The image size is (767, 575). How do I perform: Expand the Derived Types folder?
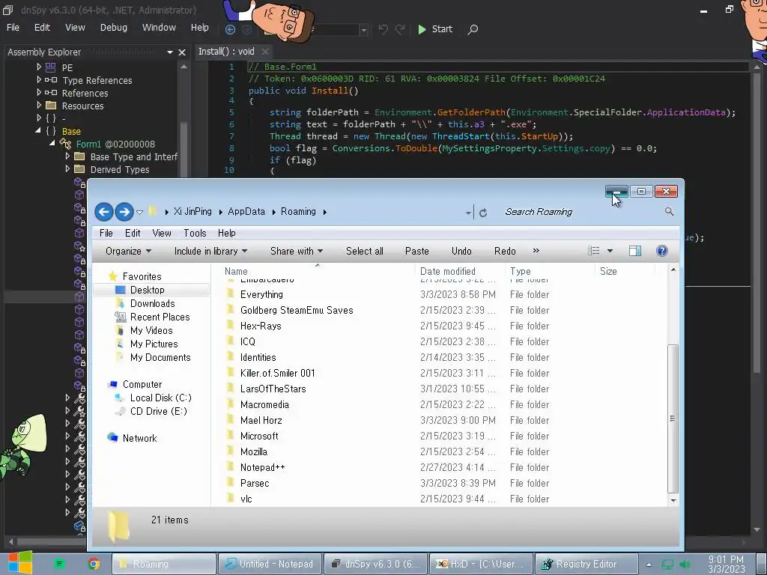point(67,168)
